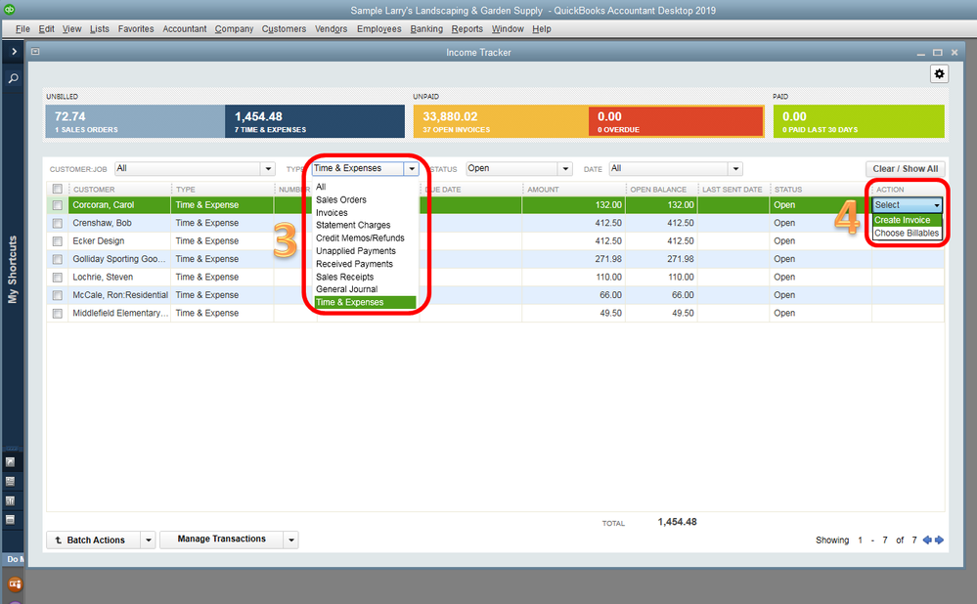Choose Unapplied Payments from Type list
Screen dimensions: 977x604
click(x=355, y=251)
